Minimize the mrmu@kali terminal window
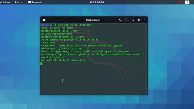 pos(133,20)
